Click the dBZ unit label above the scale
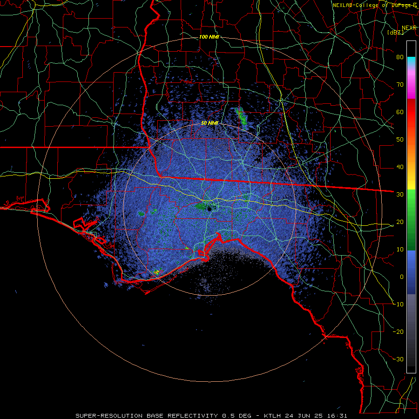419x419 pixels. (x=395, y=33)
